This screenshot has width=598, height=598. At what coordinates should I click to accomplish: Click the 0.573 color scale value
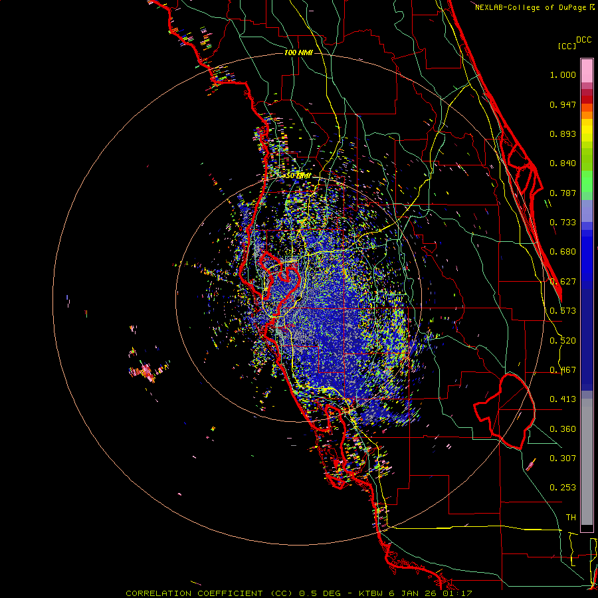coord(563,311)
